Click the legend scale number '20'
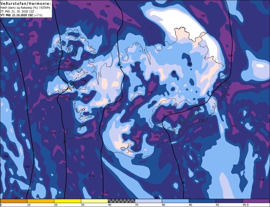 coord(56,205)
